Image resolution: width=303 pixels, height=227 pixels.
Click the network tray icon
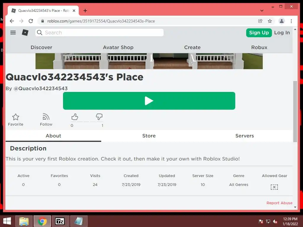tap(268, 221)
